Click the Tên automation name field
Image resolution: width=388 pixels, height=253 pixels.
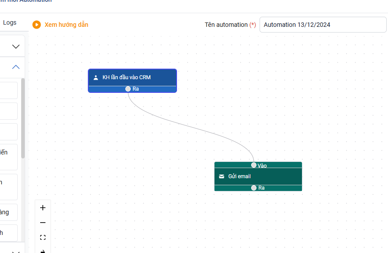point(323,25)
